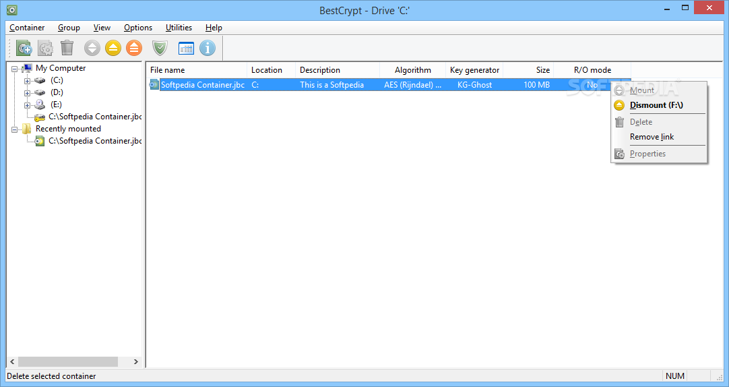Open the View menu
This screenshot has height=387, width=729.
(x=102, y=28)
